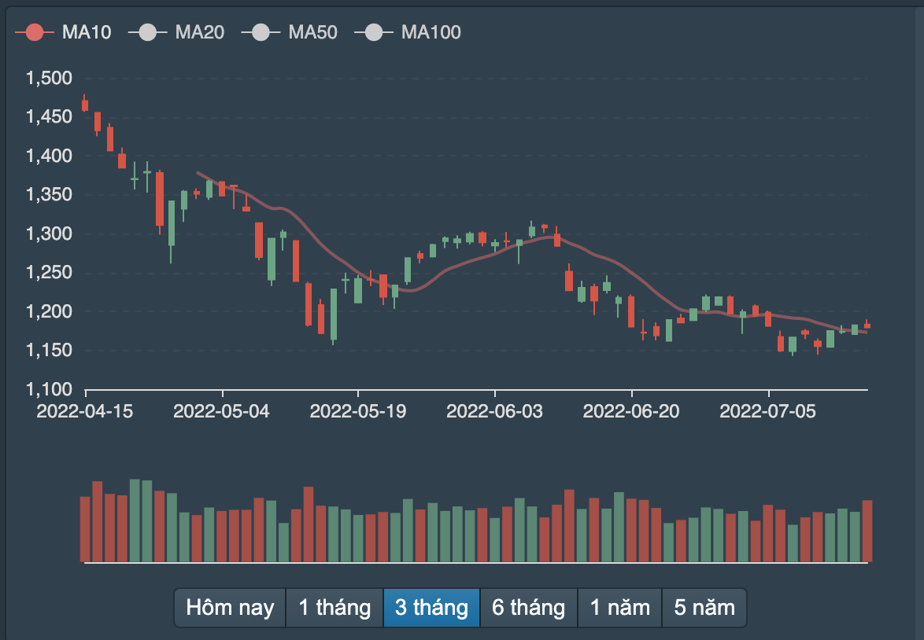Switch chart range to 1 tháng
Screen dimensions: 924x640
coord(334,608)
